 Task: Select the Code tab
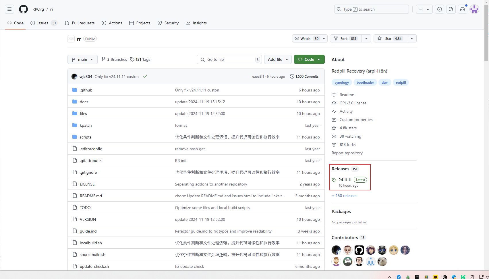pos(15,23)
